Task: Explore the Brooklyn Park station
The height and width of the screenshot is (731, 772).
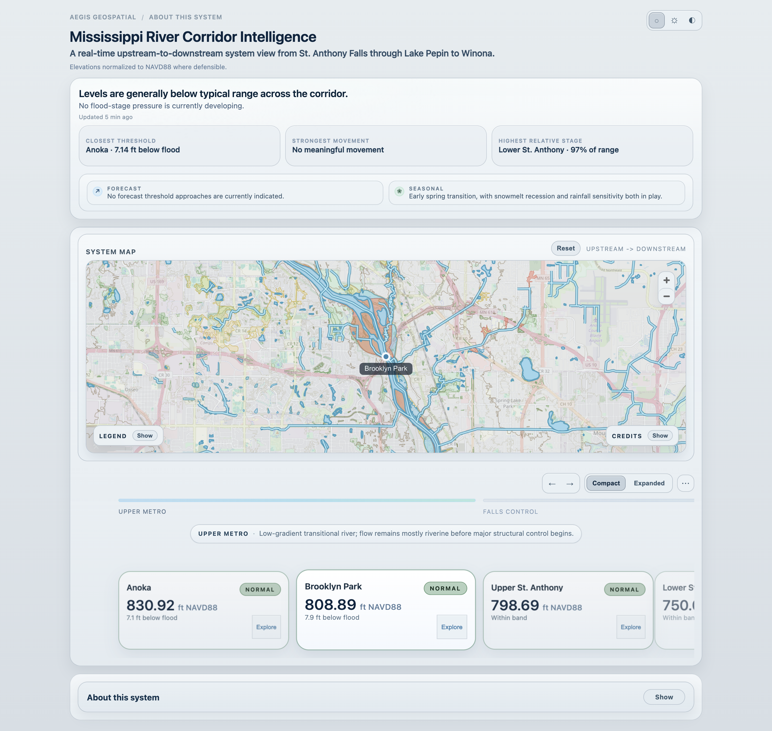Action: [452, 627]
